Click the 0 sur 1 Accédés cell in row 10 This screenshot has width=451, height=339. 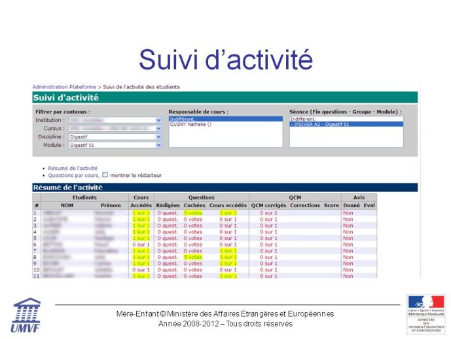(x=141, y=270)
